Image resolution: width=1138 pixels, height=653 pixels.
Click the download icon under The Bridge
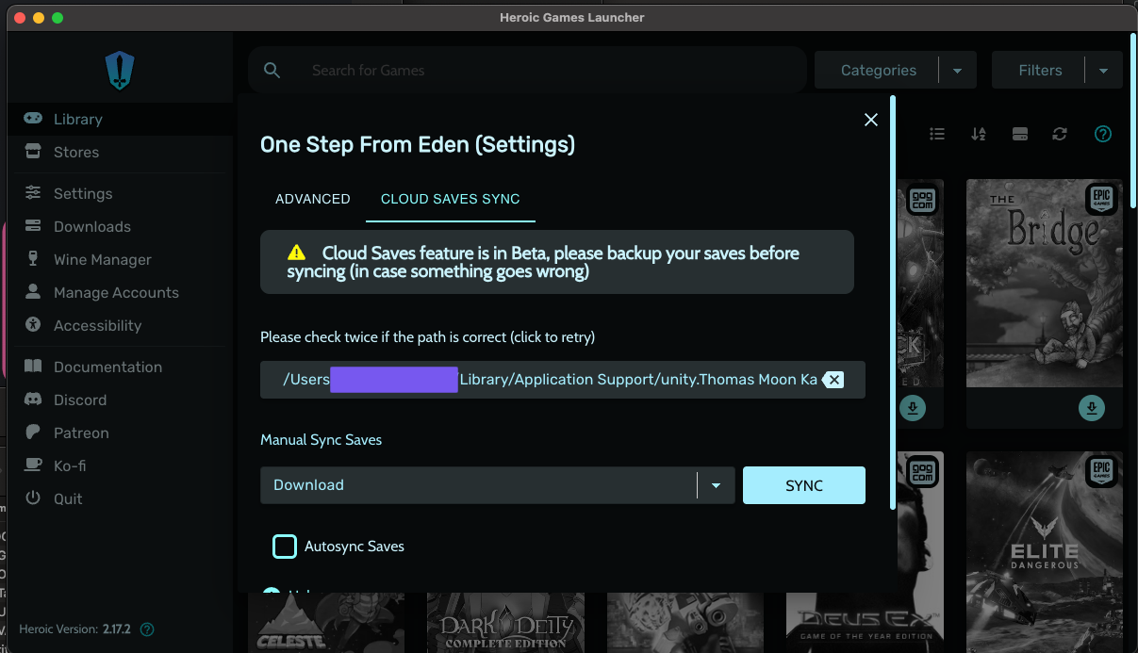1091,408
